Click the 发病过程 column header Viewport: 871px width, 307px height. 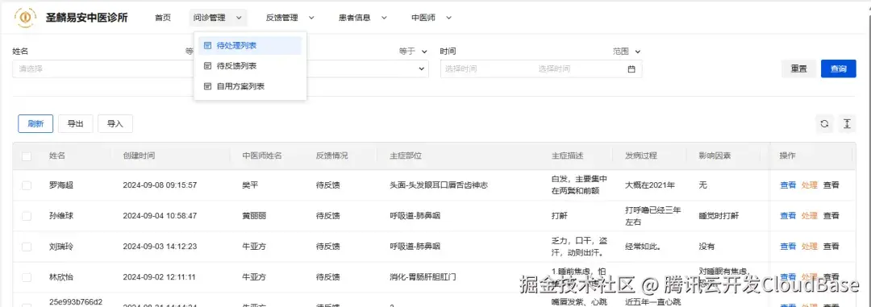(641, 156)
